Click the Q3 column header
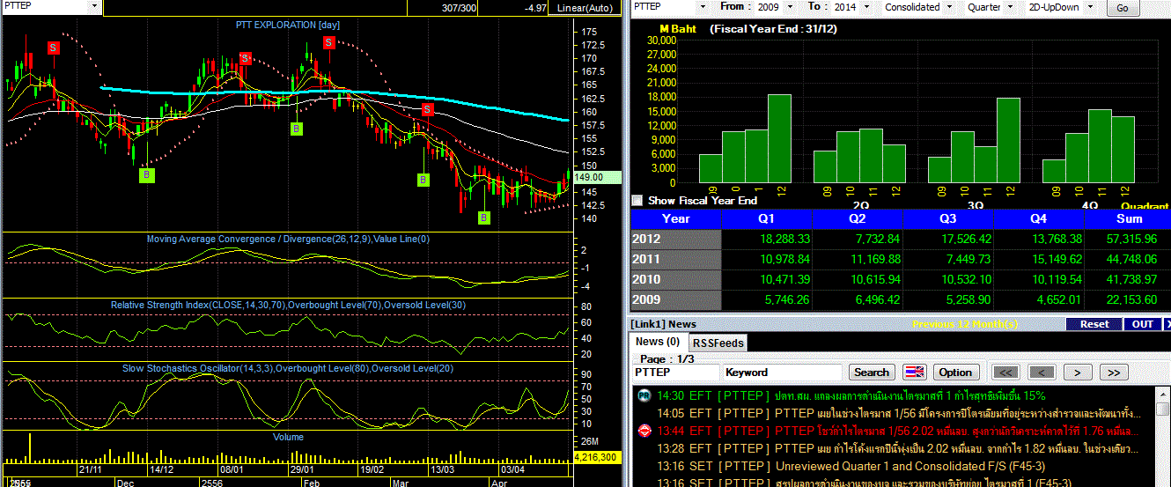This screenshot has width=1171, height=487. coord(948,218)
